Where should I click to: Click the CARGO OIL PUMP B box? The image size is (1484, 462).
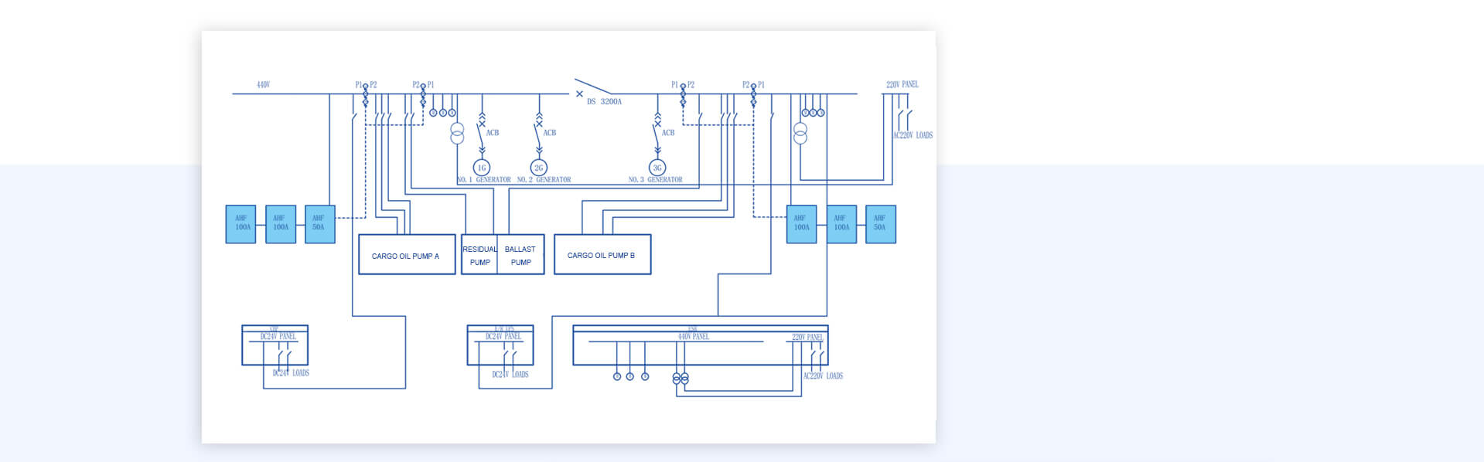[602, 254]
